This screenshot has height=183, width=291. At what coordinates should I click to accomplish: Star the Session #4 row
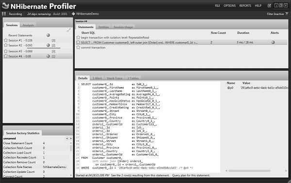6,56
